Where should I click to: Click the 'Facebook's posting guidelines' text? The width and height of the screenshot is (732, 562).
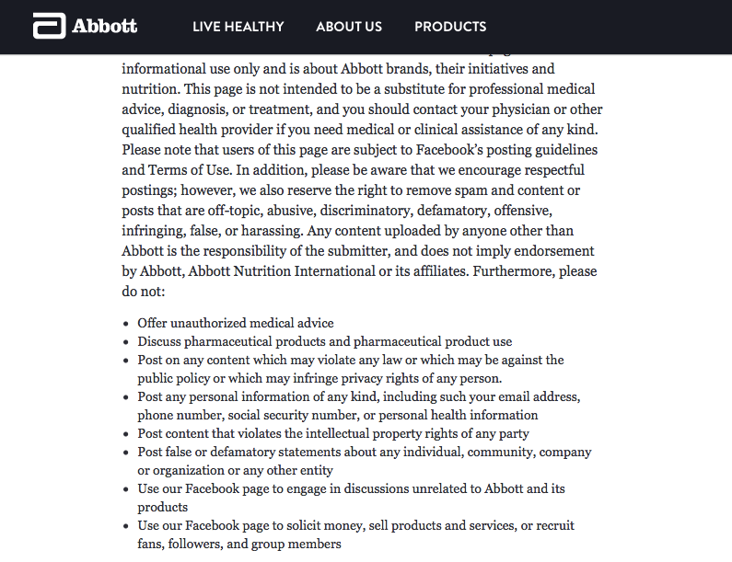pyautogui.click(x=506, y=150)
